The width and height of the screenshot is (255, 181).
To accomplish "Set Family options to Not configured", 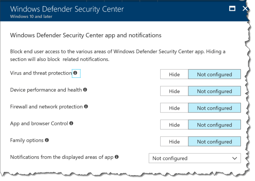I will pyautogui.click(x=214, y=141).
